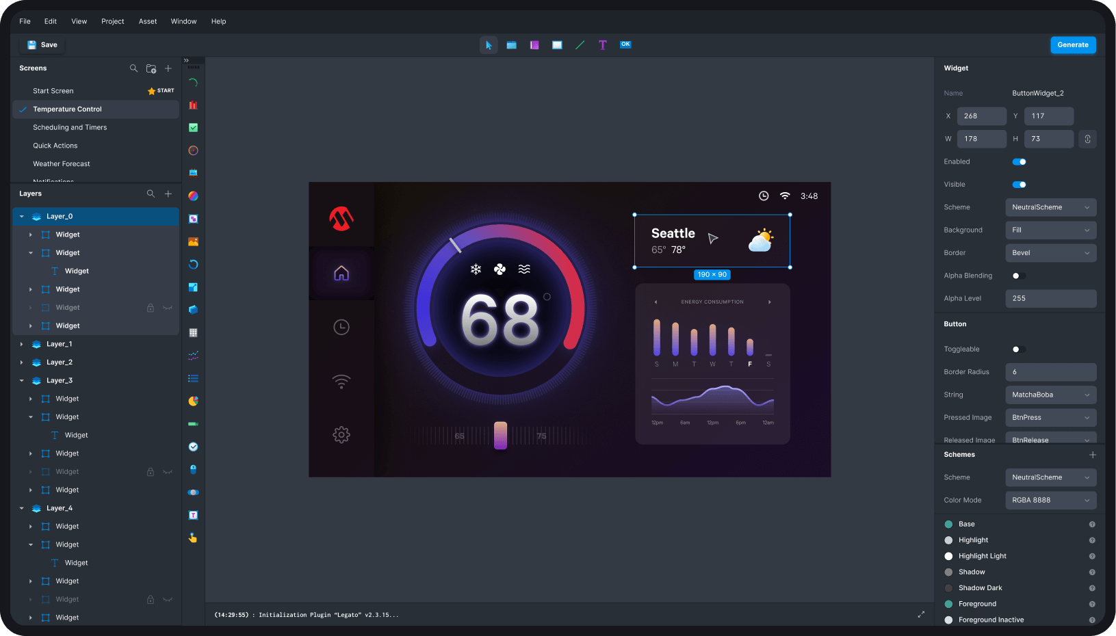
Task: Add an arc widget from the palette
Action: (194, 83)
